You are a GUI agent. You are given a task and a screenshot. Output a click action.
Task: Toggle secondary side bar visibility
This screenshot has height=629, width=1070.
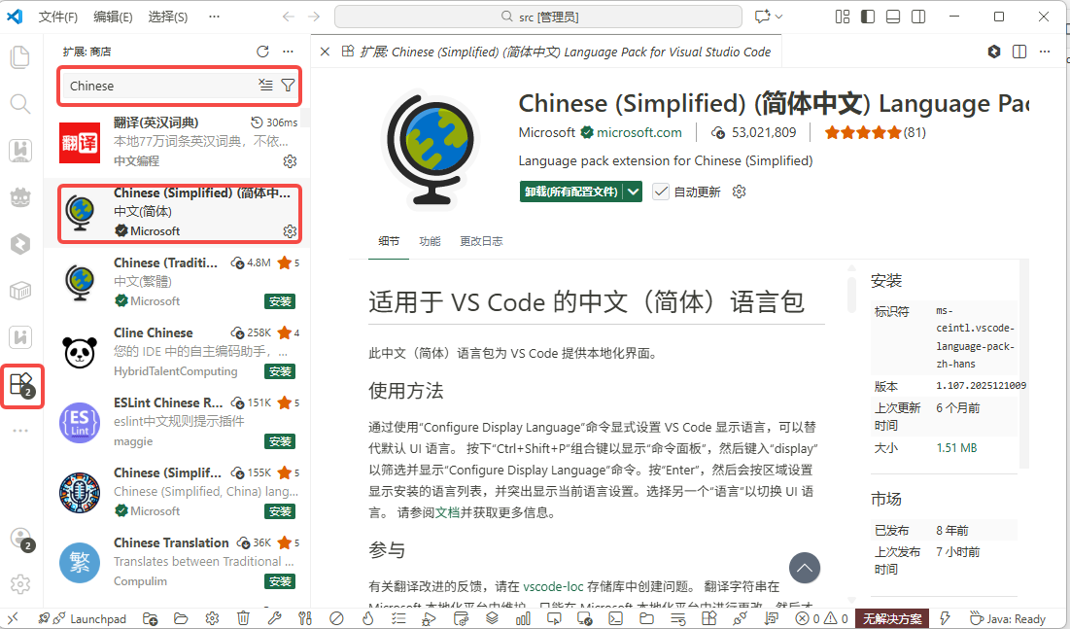click(x=918, y=17)
